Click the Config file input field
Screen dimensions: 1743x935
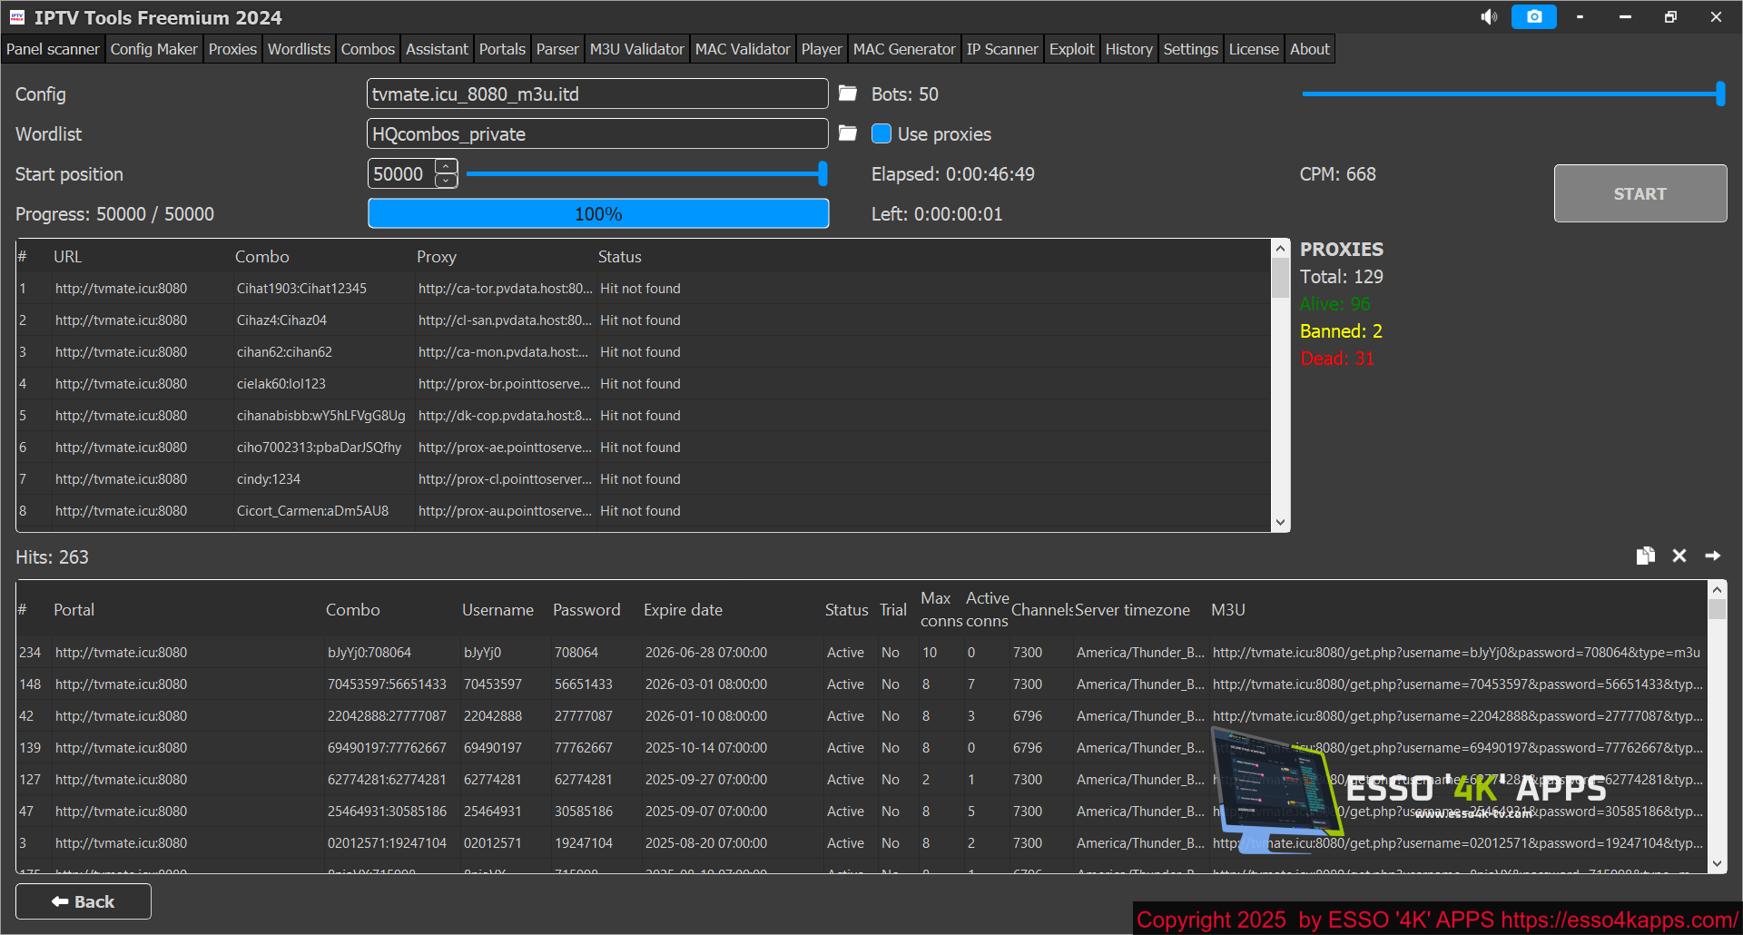(597, 93)
